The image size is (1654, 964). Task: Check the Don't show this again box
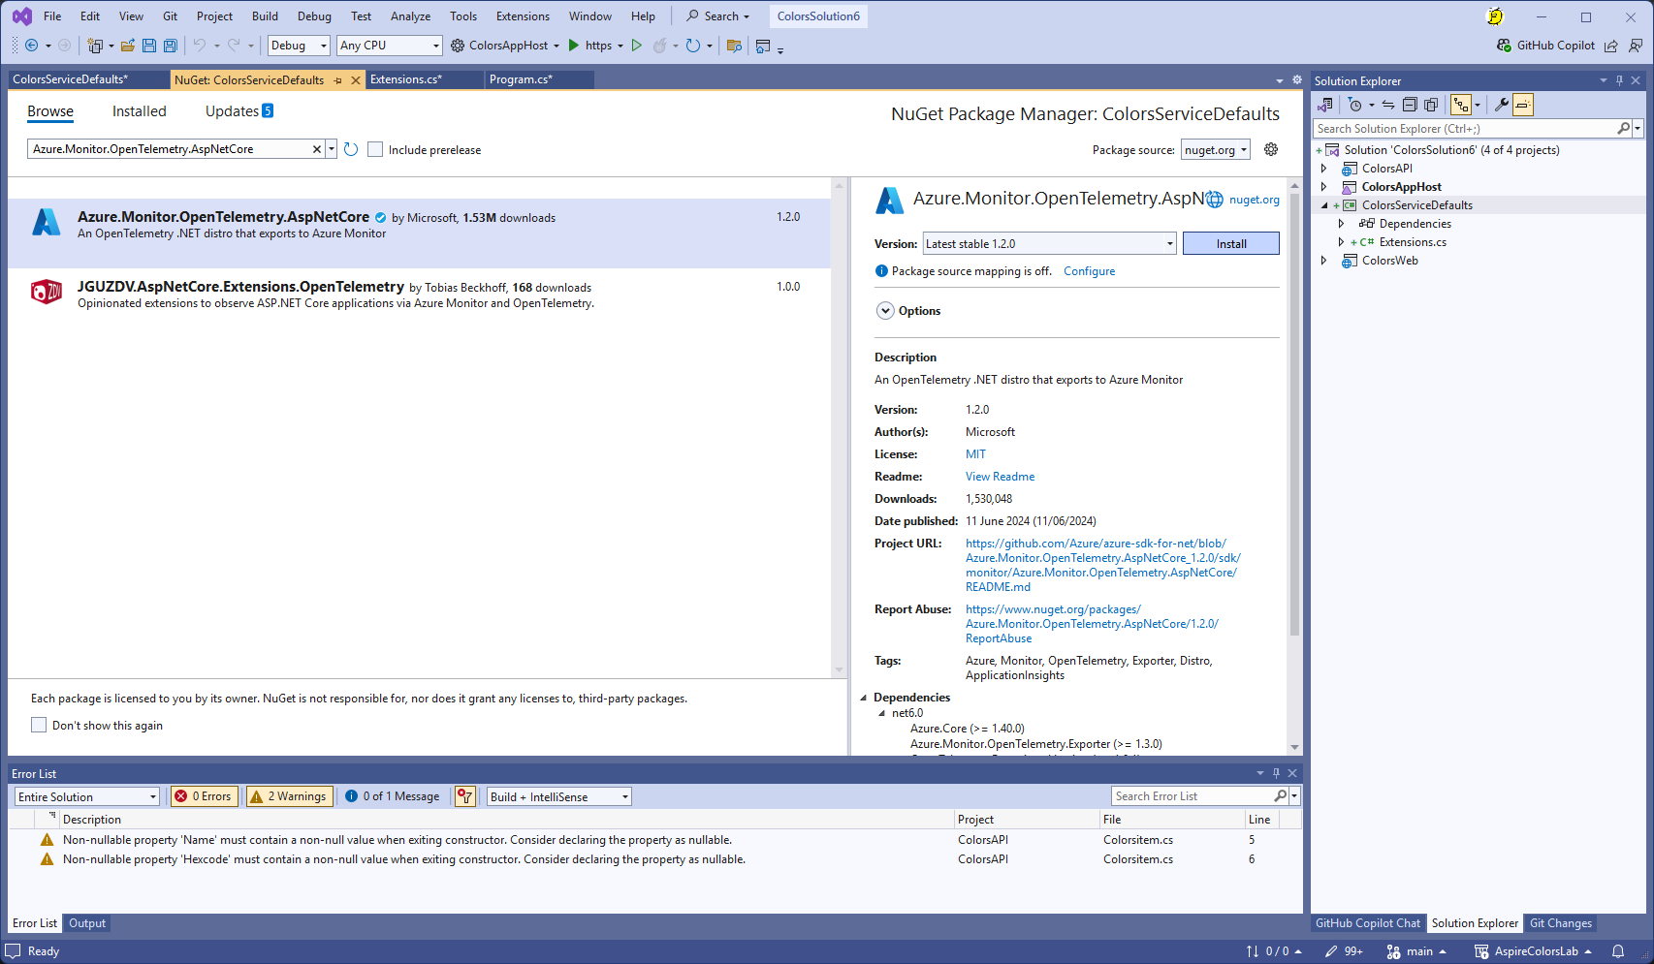39,725
